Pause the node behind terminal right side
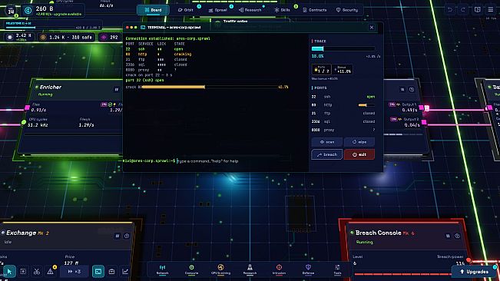The width and height of the screenshot is (500, 281). pos(402,90)
